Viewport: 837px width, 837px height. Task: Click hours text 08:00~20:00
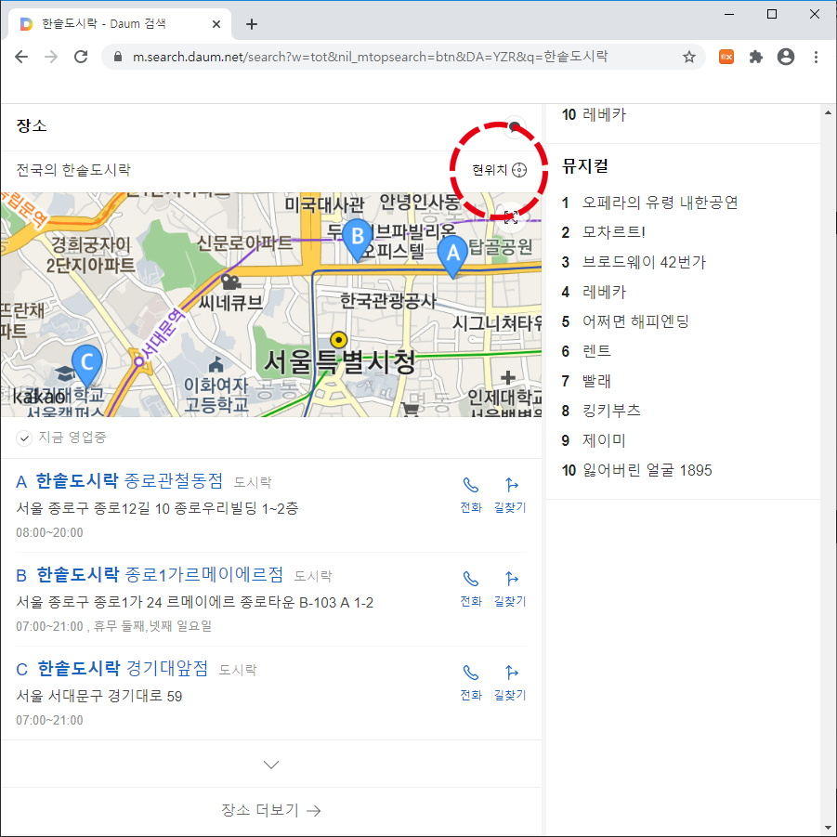[x=49, y=532]
